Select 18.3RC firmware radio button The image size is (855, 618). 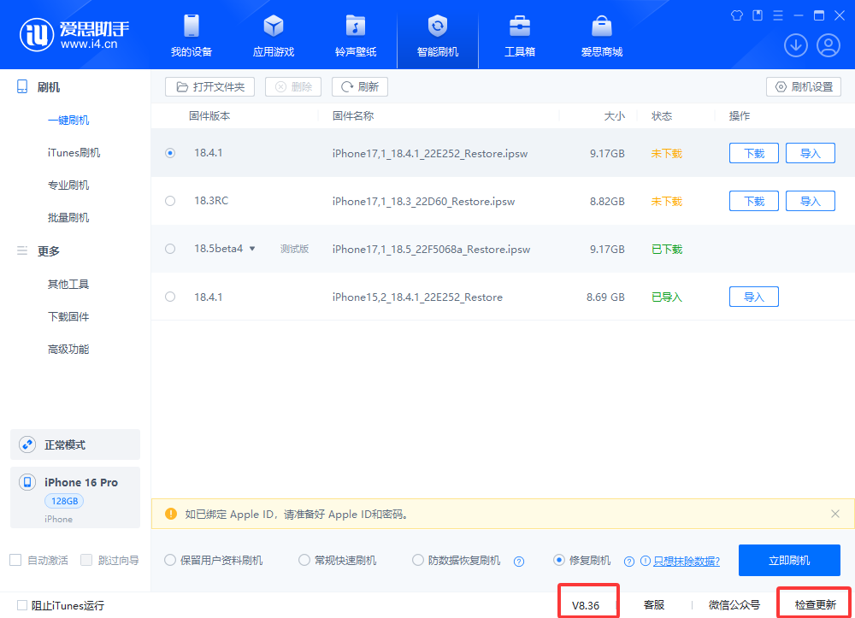click(170, 201)
